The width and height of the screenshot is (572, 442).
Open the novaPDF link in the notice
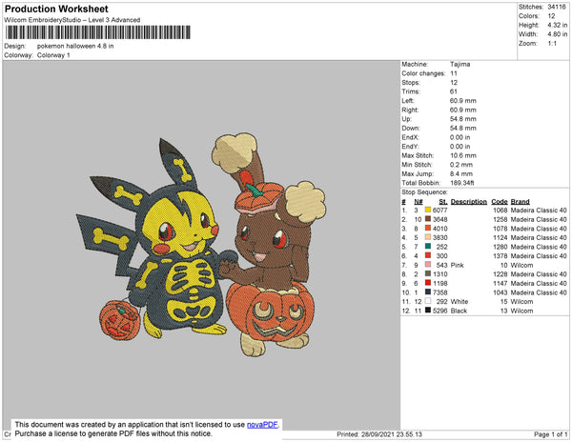[x=262, y=425]
